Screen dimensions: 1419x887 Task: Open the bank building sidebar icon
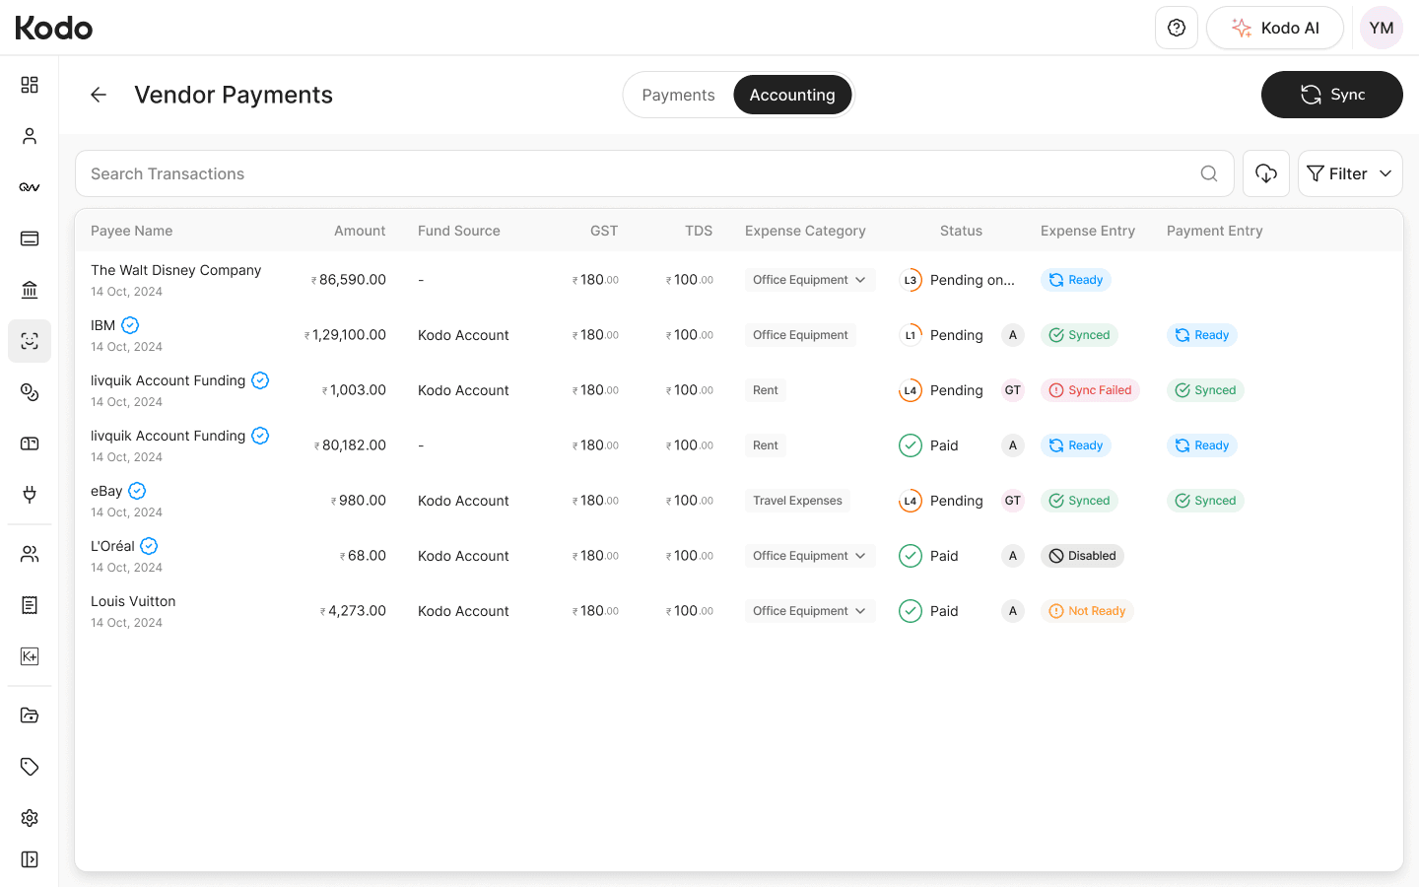(x=30, y=290)
